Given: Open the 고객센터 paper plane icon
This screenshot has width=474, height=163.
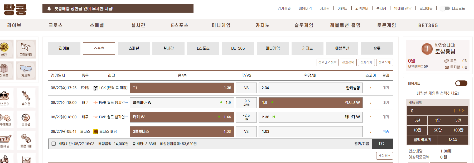Looking at the screenshot, I should (x=26, y=49).
